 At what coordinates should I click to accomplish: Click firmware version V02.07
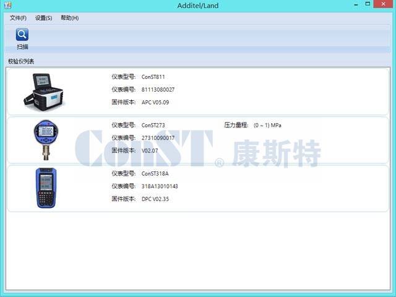click(x=150, y=151)
